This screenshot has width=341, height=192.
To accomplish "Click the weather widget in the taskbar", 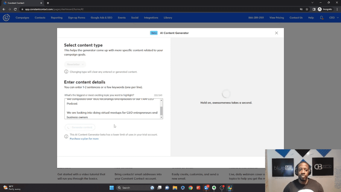I will pos(12,188).
